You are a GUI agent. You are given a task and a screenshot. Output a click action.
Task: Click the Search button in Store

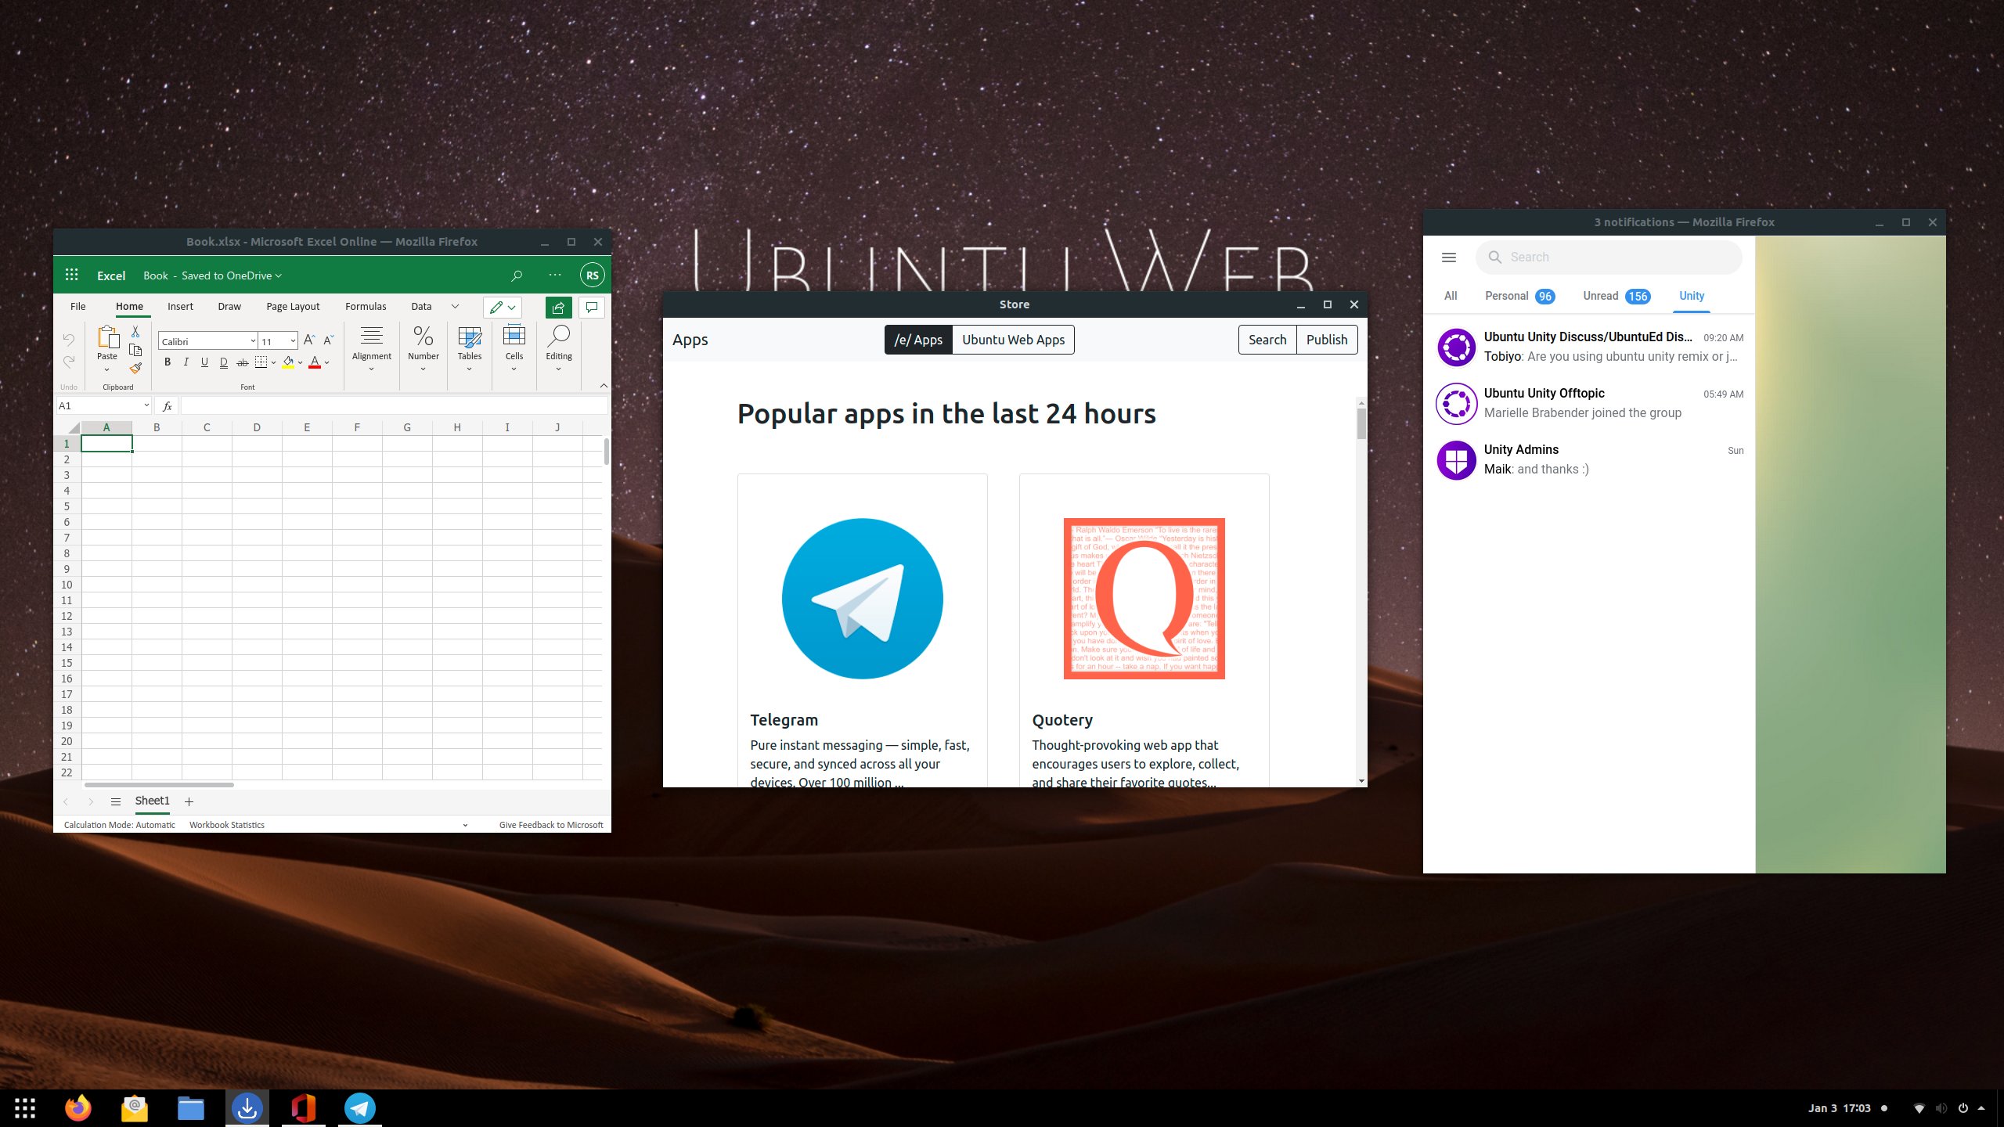click(x=1267, y=340)
